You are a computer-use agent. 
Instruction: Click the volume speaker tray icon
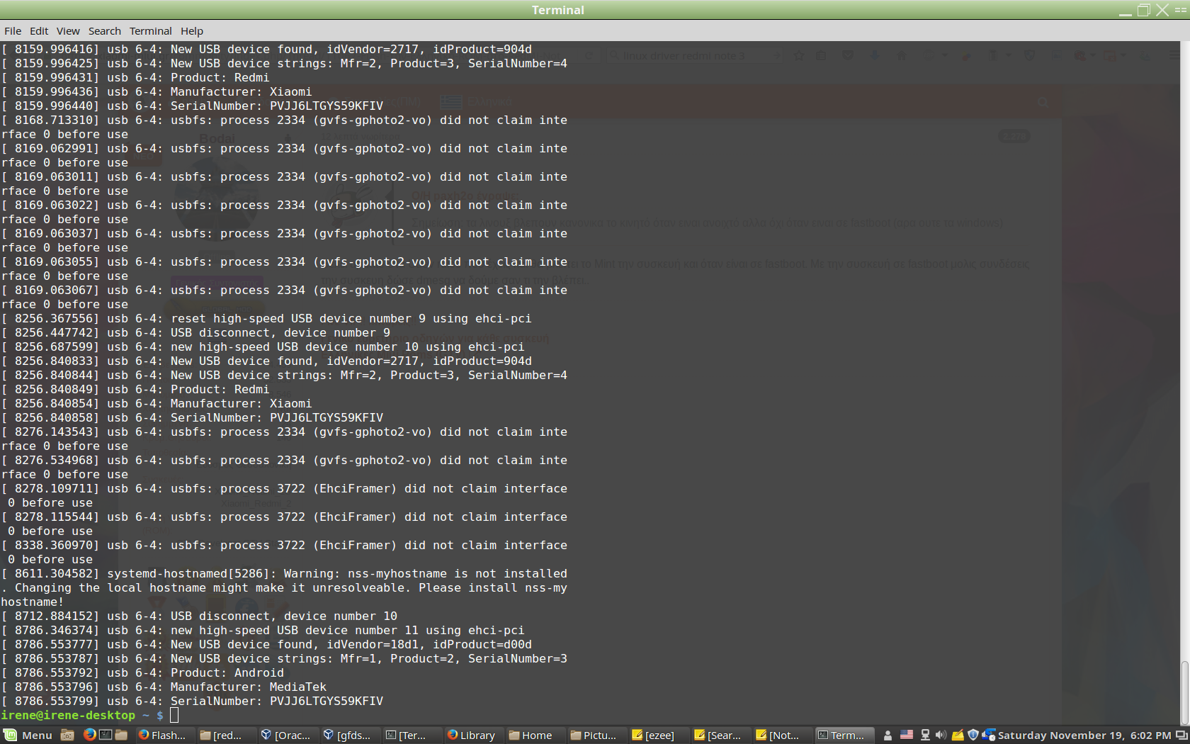(941, 735)
